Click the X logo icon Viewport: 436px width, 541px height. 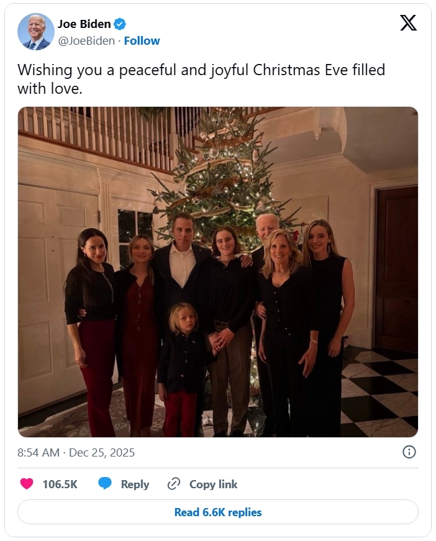point(407,23)
